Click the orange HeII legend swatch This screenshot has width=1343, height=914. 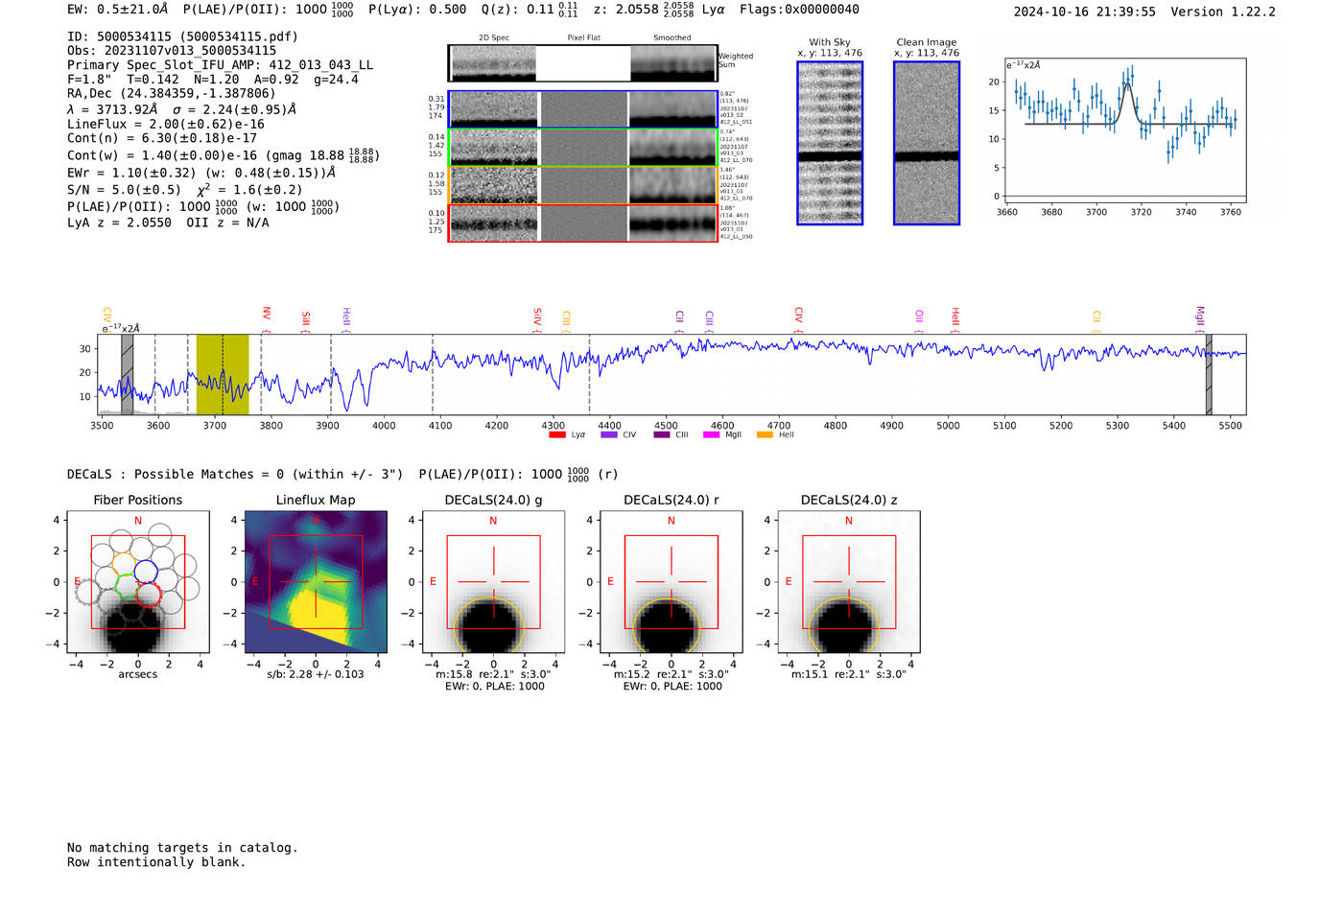(765, 434)
